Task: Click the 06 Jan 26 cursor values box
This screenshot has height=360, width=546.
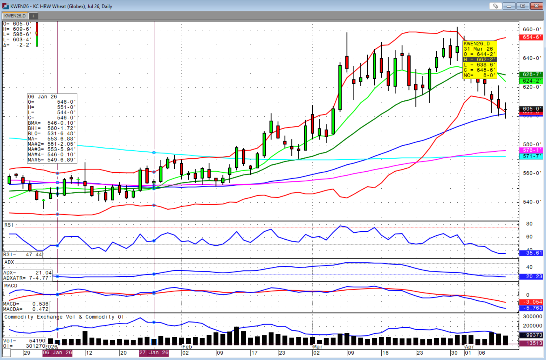Action: pos(52,128)
